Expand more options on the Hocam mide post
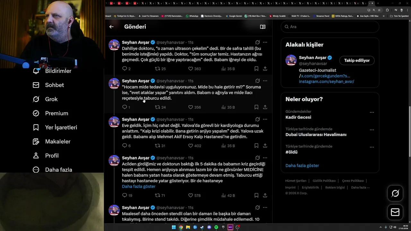Viewport: 411px width, 231px height. 265,81
